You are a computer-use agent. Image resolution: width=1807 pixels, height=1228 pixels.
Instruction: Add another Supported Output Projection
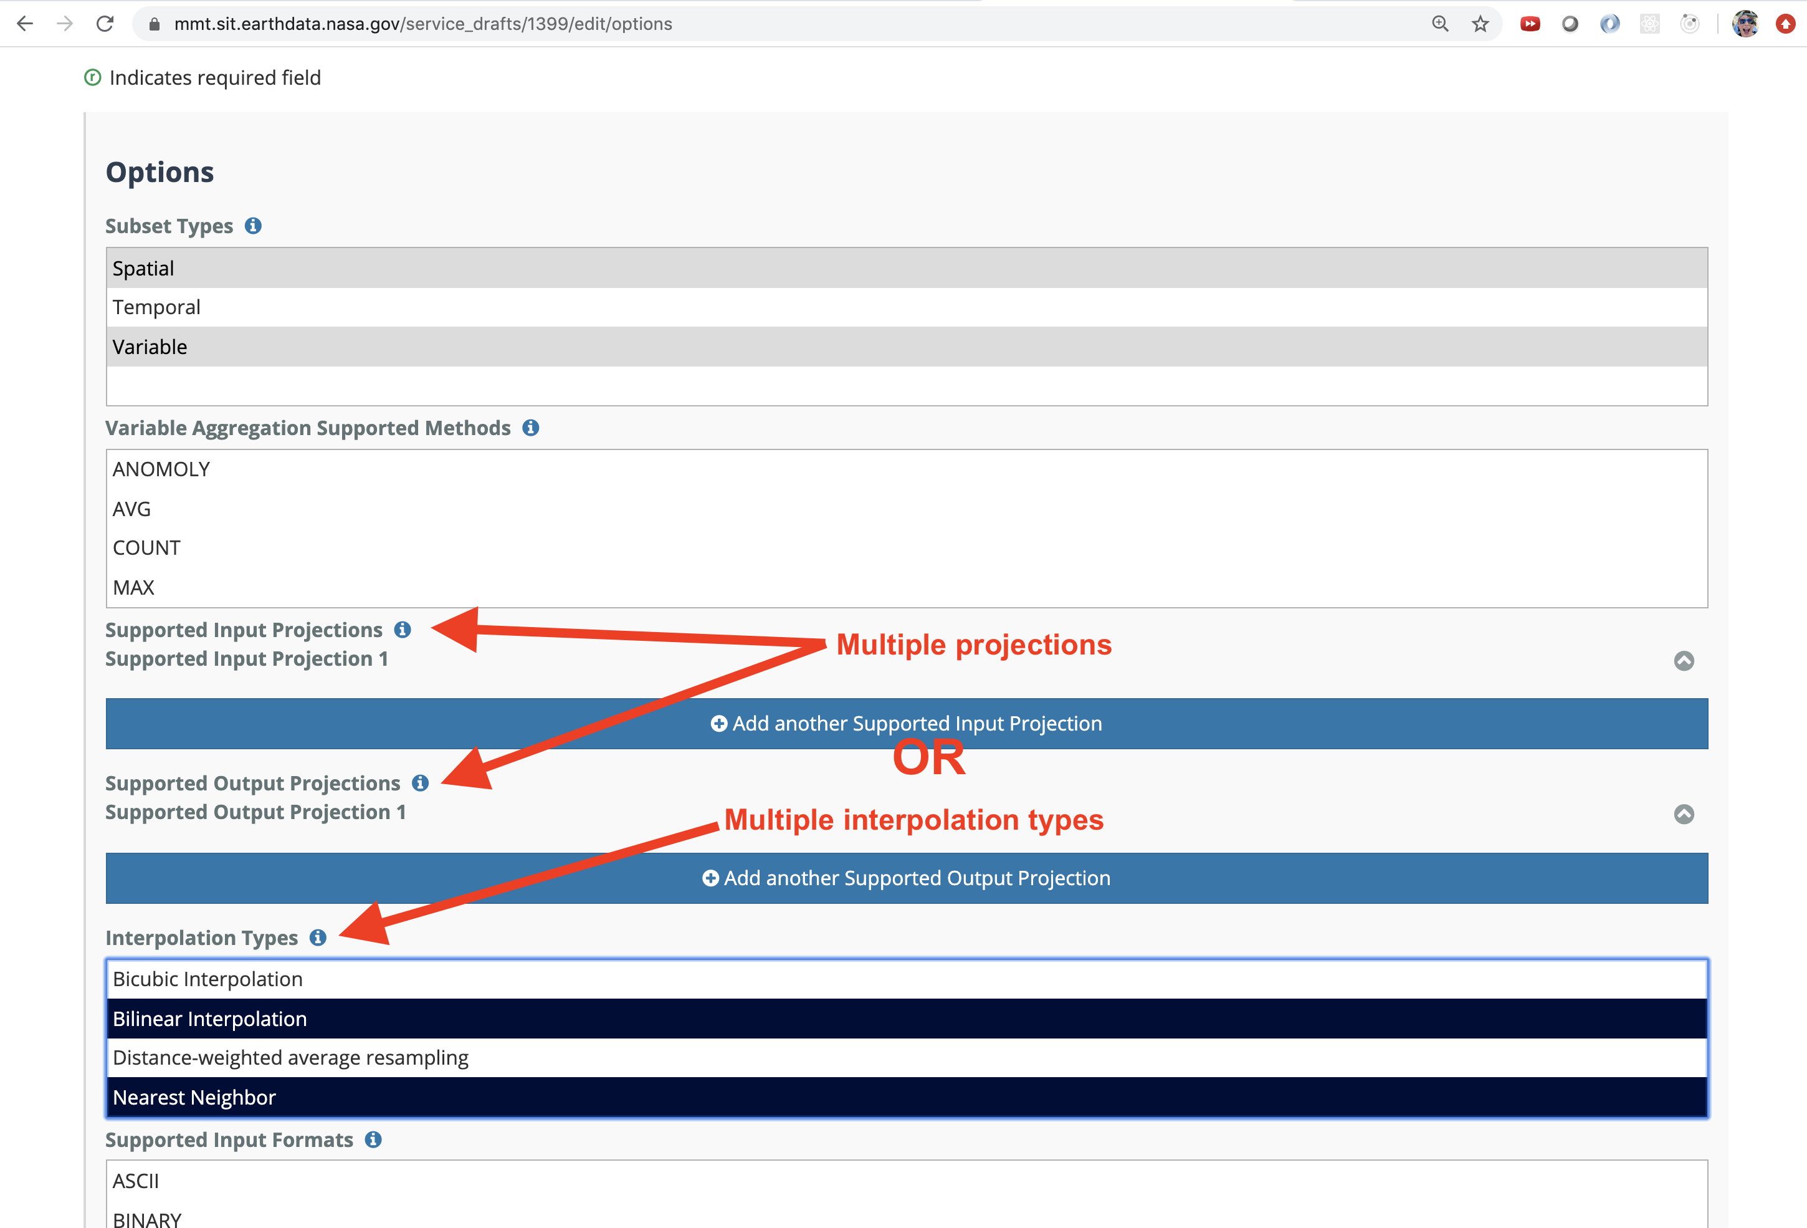coord(907,879)
